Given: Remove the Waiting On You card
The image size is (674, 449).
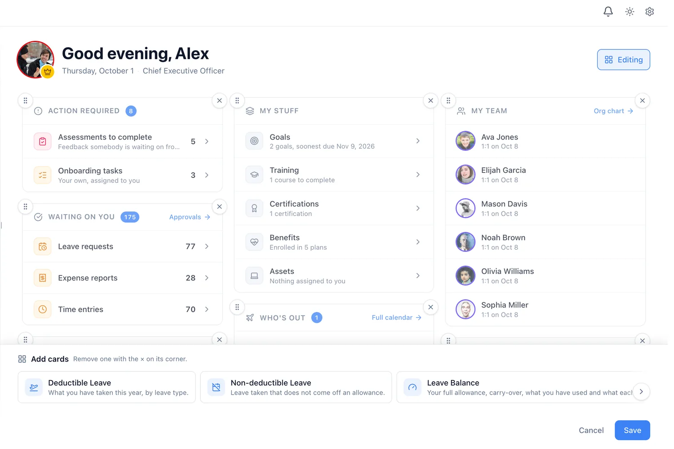Looking at the screenshot, I should tap(219, 207).
